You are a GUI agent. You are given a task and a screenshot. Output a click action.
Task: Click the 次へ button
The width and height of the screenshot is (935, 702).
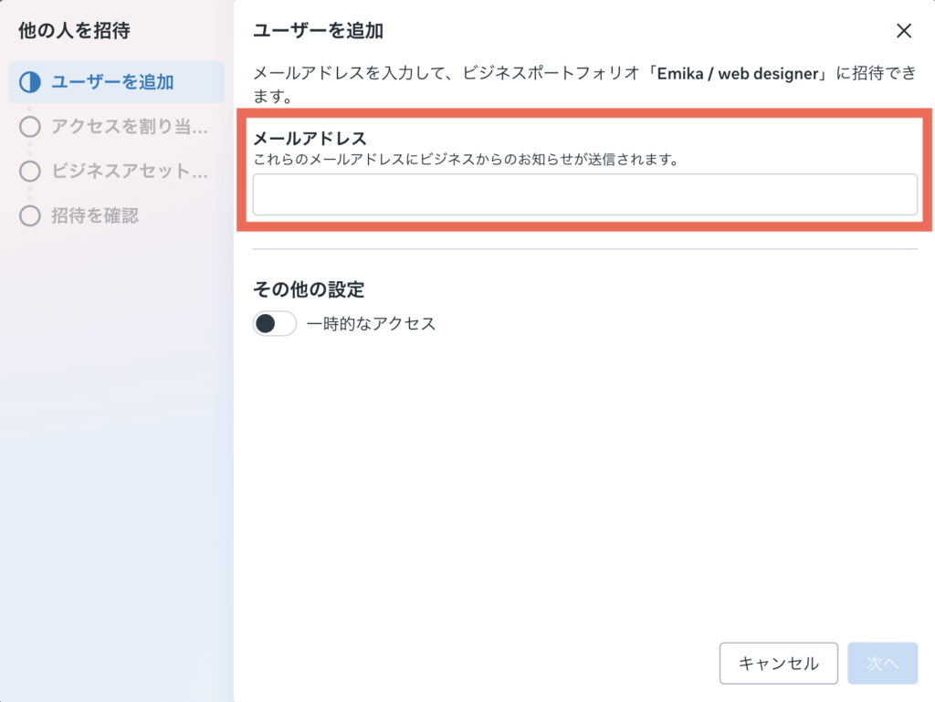coord(882,664)
